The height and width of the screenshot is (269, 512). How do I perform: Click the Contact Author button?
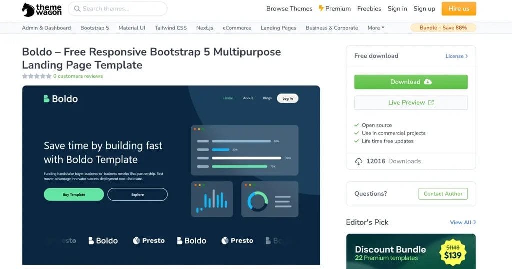(x=443, y=194)
